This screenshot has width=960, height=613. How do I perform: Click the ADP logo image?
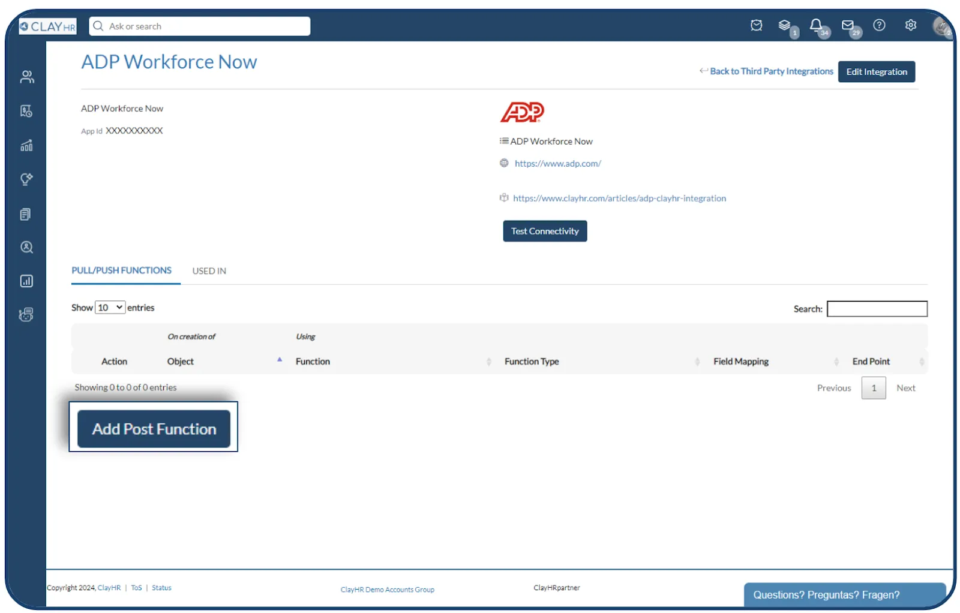523,112
